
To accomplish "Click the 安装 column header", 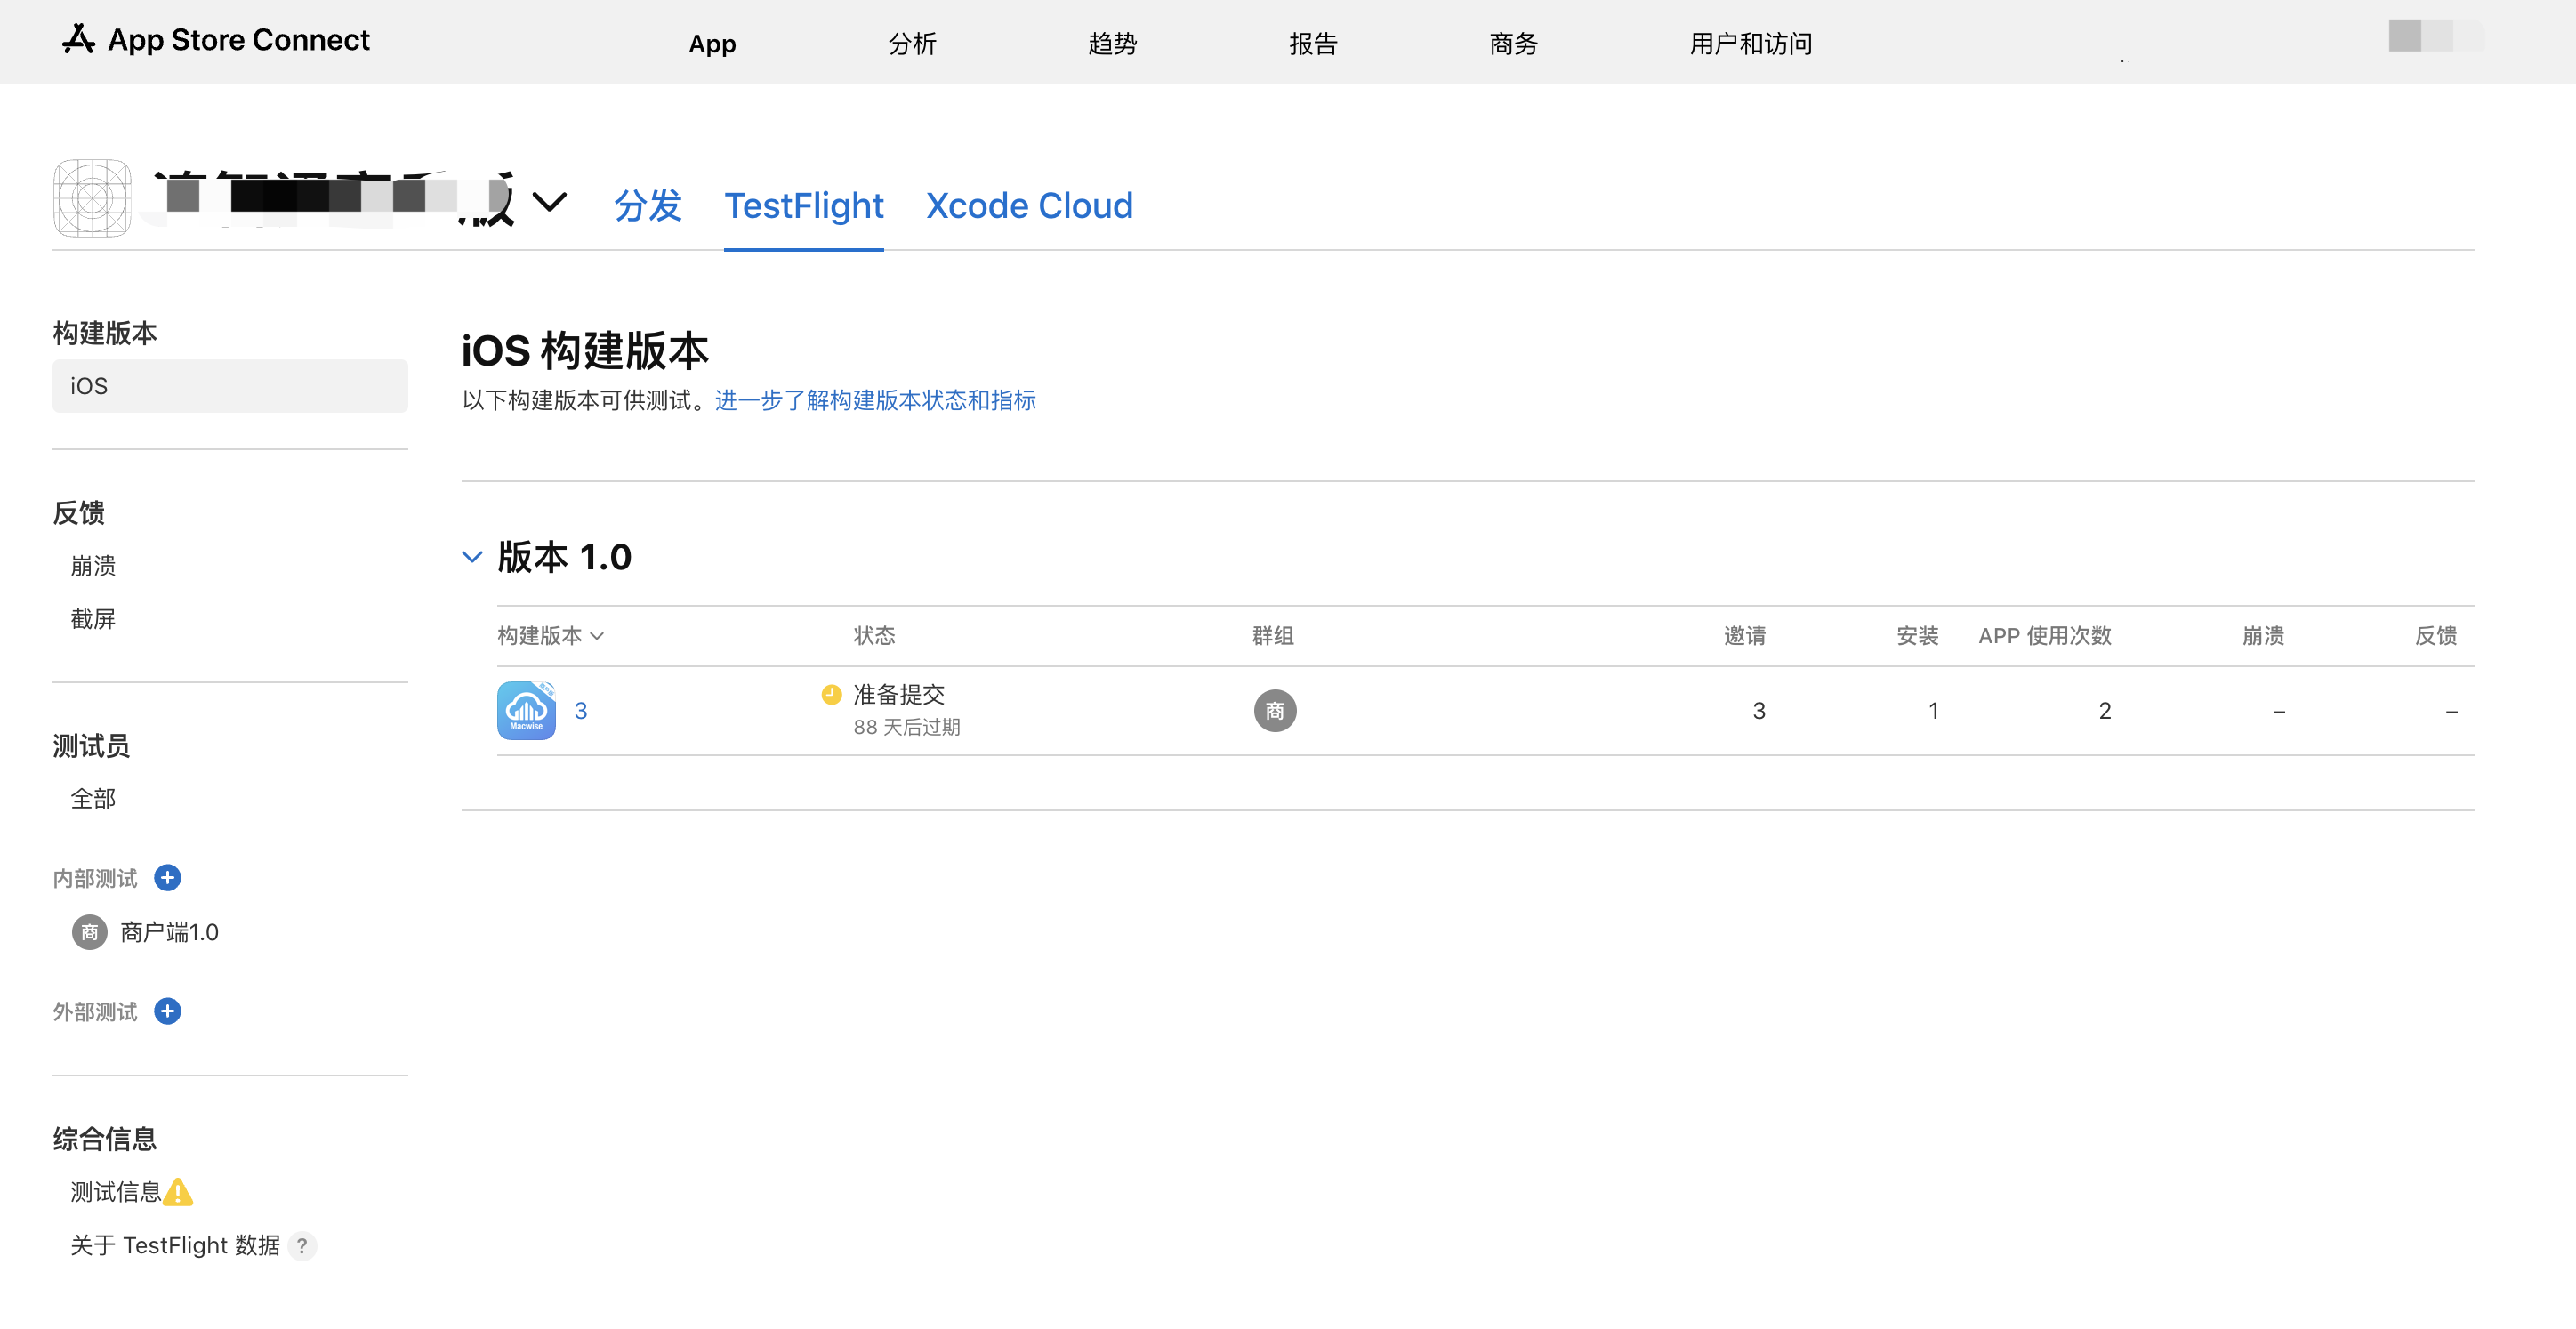I will click(x=1917, y=636).
